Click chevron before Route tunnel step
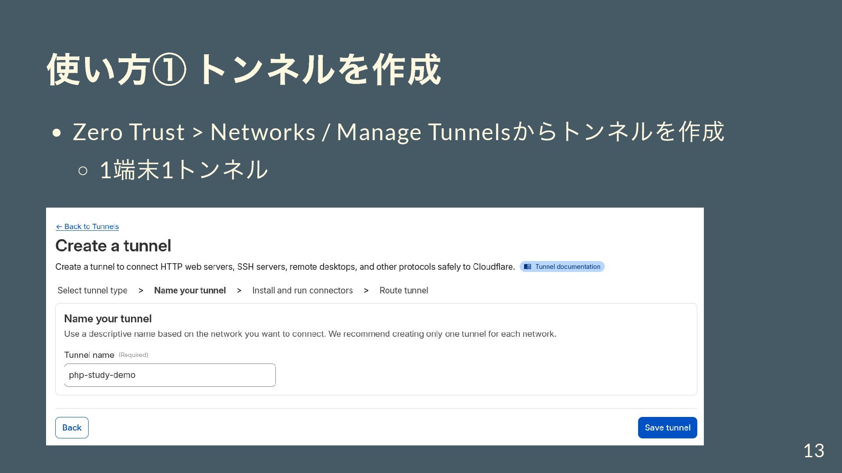 [366, 291]
